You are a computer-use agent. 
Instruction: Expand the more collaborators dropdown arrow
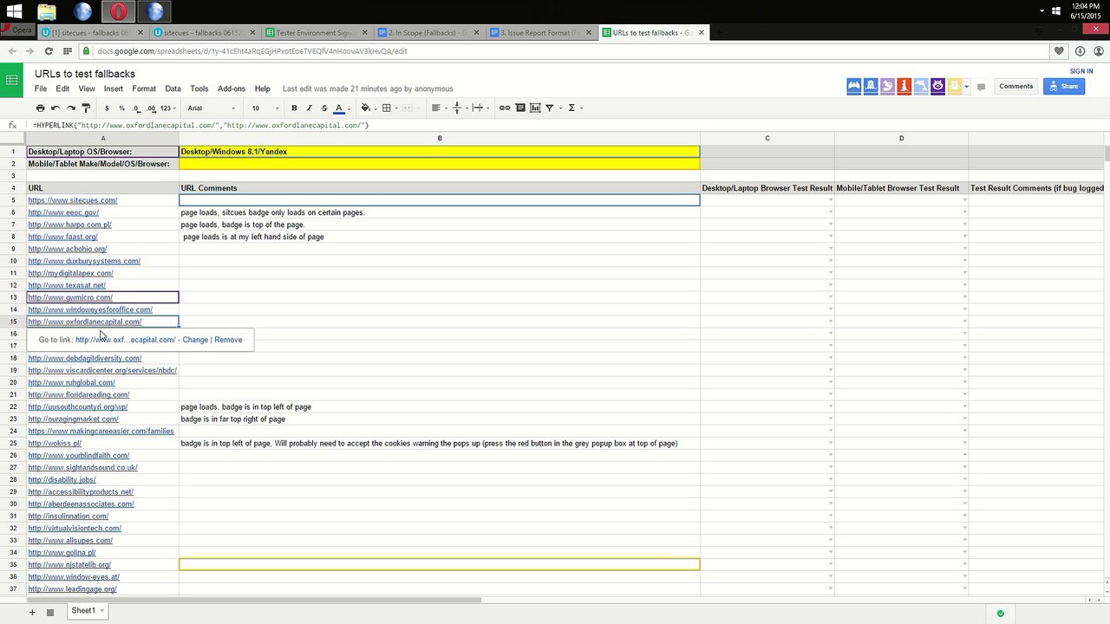[966, 86]
